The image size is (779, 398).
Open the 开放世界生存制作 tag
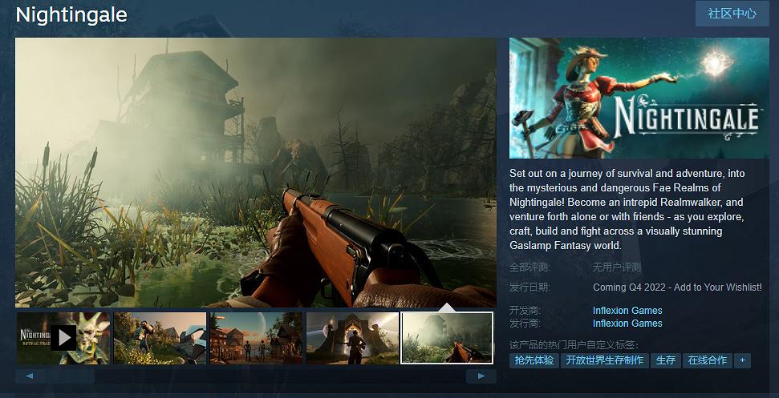click(604, 360)
